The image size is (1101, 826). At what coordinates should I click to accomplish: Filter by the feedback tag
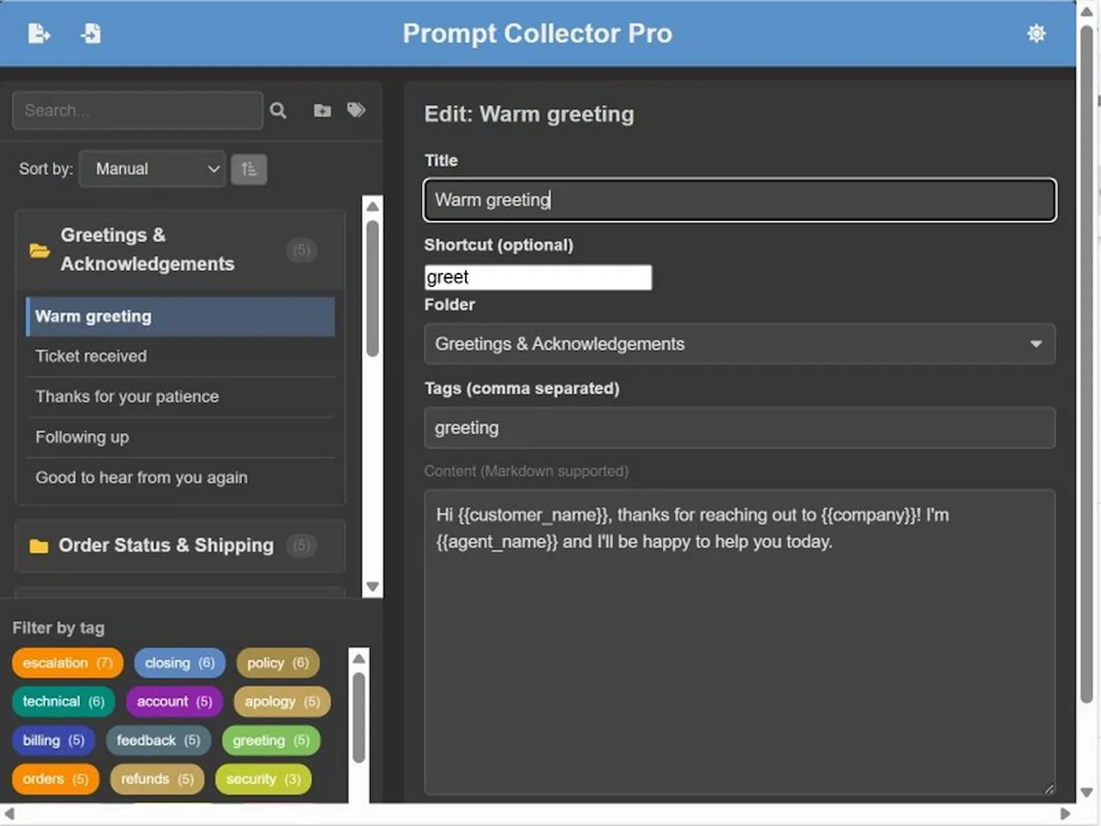pyautogui.click(x=158, y=741)
